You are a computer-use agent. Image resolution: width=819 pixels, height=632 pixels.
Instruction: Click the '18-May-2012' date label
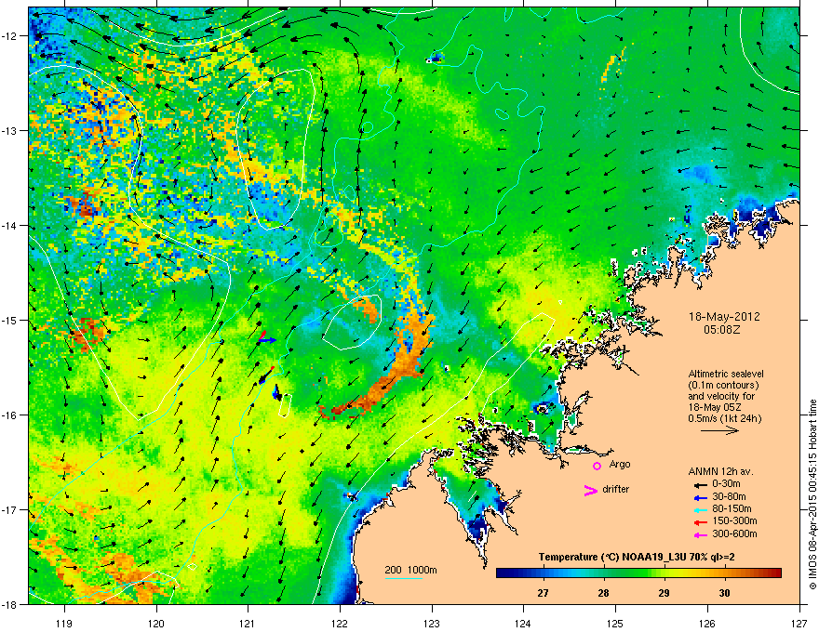(x=724, y=317)
